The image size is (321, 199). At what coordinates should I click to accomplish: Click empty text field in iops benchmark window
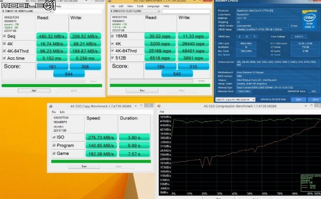tap(186, 11)
